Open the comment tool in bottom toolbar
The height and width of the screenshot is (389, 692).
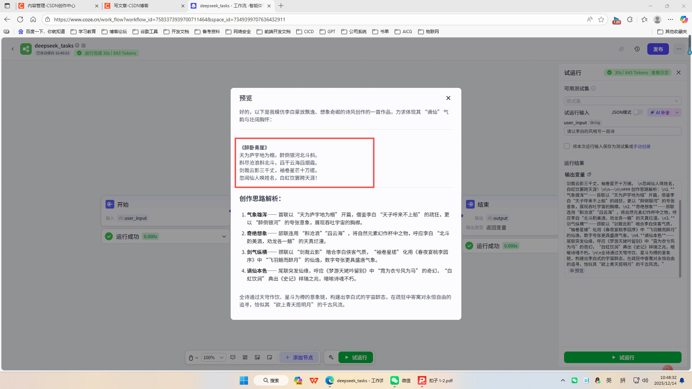(233, 357)
